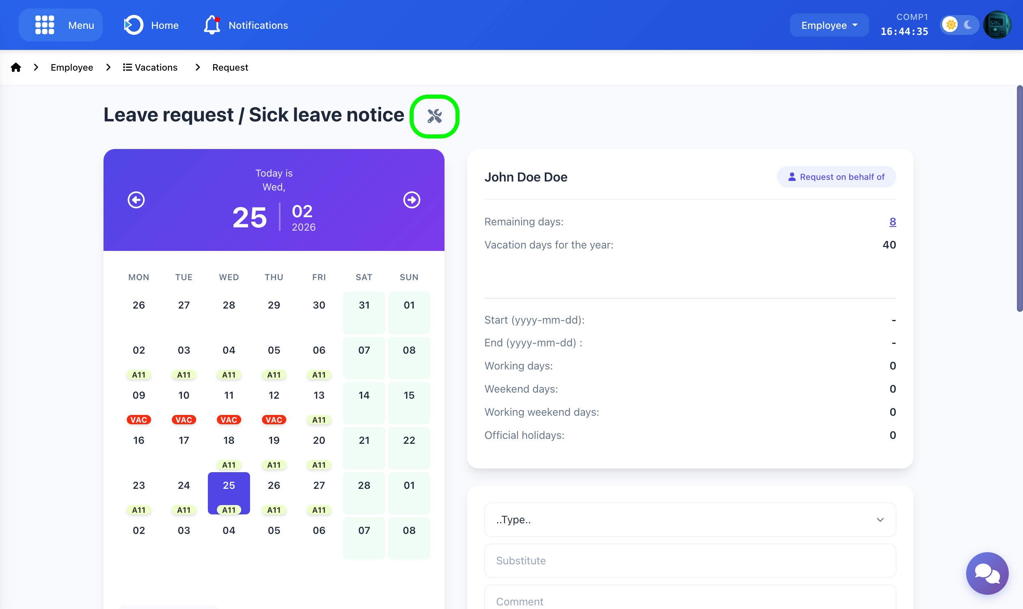Click the Home logo icon
1023x609 pixels.
(134, 25)
